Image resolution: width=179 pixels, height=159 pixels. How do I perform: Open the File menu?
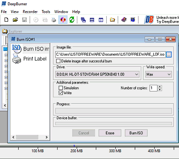pos(4,12)
